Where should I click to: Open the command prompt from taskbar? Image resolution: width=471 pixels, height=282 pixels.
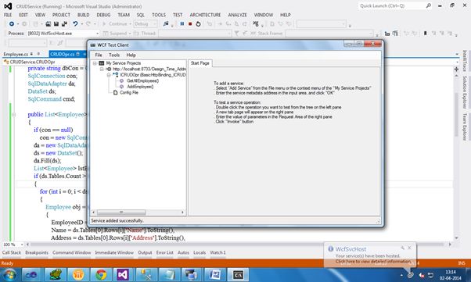point(238,274)
